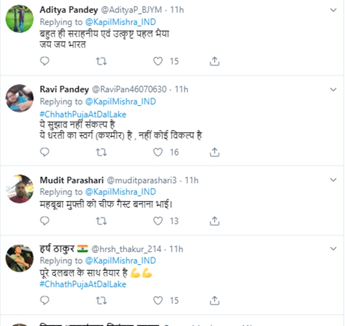This screenshot has height=326, width=345.
Task: Click Mudit Parashari's avatar
Action: [x=19, y=189]
